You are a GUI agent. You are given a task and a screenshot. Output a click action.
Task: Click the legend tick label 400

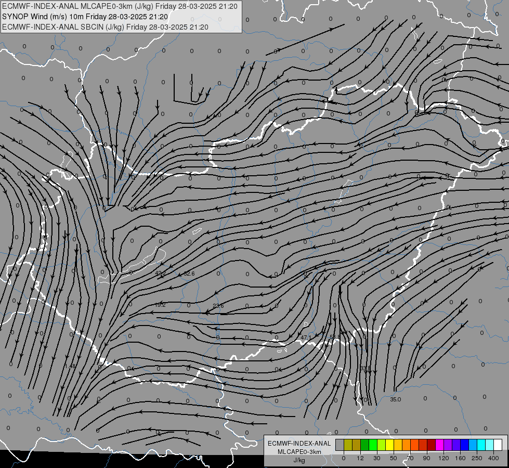[493, 458]
